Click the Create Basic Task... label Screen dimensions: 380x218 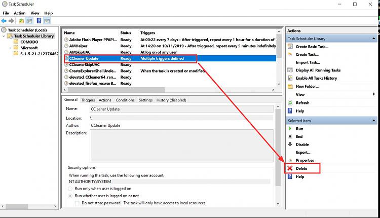click(x=312, y=47)
